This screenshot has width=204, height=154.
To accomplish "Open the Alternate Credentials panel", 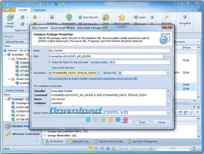I will [x=22, y=134].
